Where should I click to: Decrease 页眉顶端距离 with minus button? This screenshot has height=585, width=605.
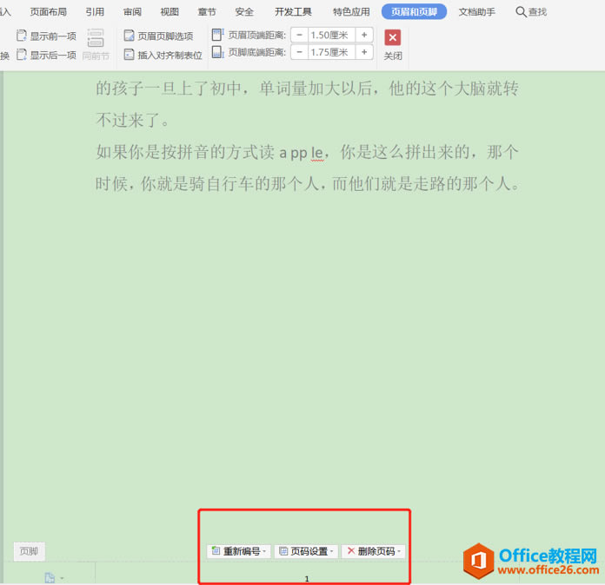[299, 35]
